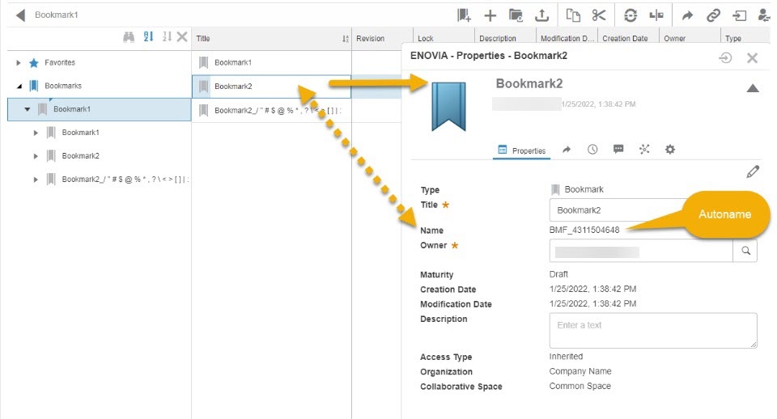Screen dimensions: 777x419
Task: Click the back arrow beside Bookmark1 title
Action: point(20,15)
